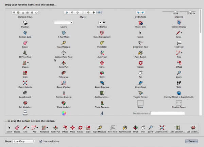Viewport: 204px width, 147px height.
Task: Select the color wheel icon
Action: 64,113
